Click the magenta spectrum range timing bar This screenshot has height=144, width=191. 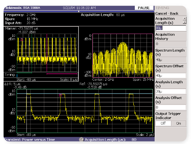(62, 74)
